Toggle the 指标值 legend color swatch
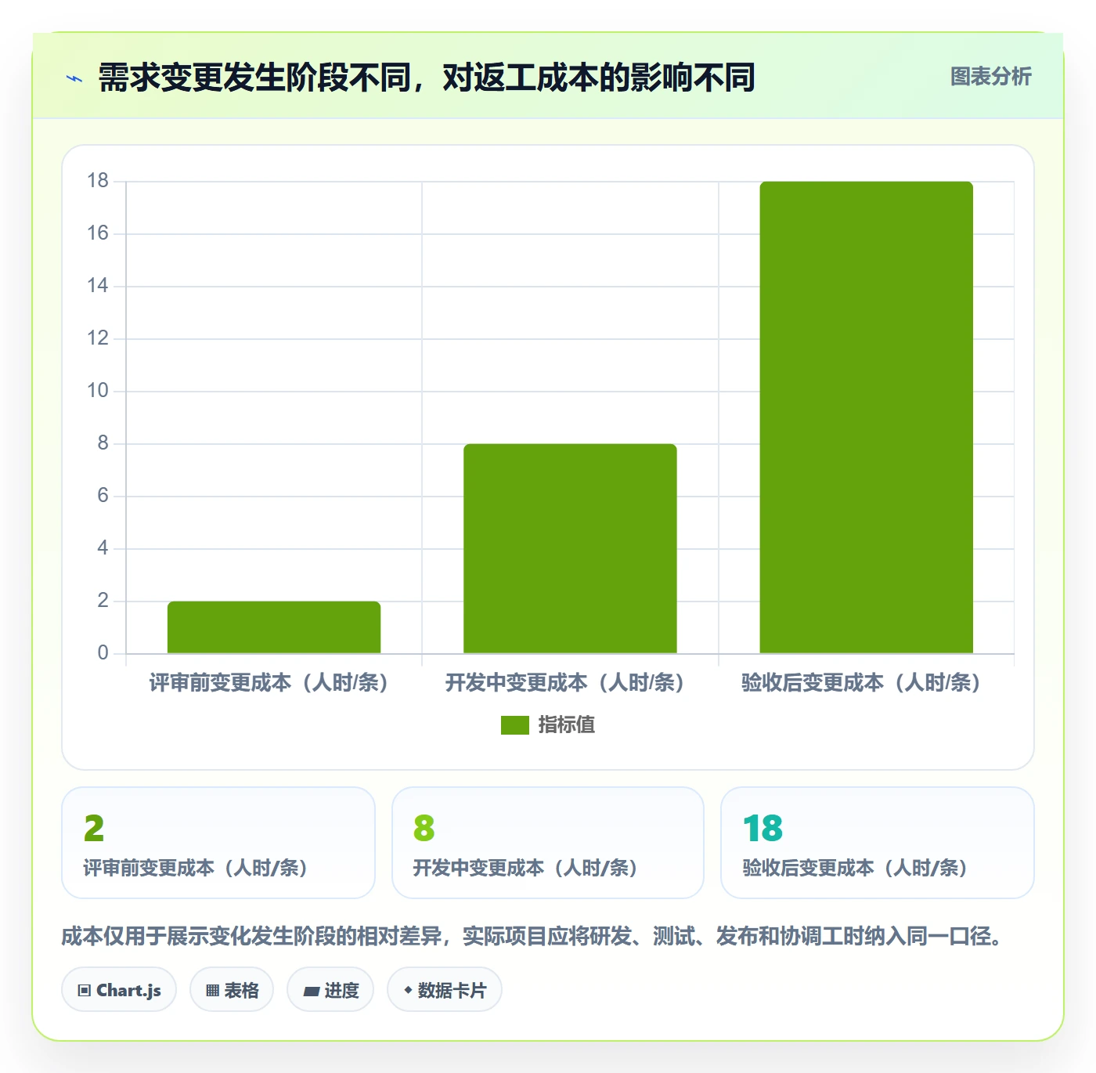This screenshot has height=1073, width=1096. (x=515, y=725)
